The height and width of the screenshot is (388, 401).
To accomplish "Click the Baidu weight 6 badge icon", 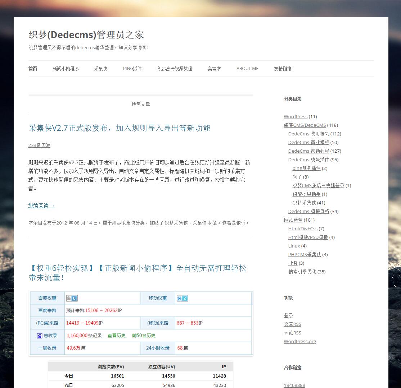I will point(72,298).
